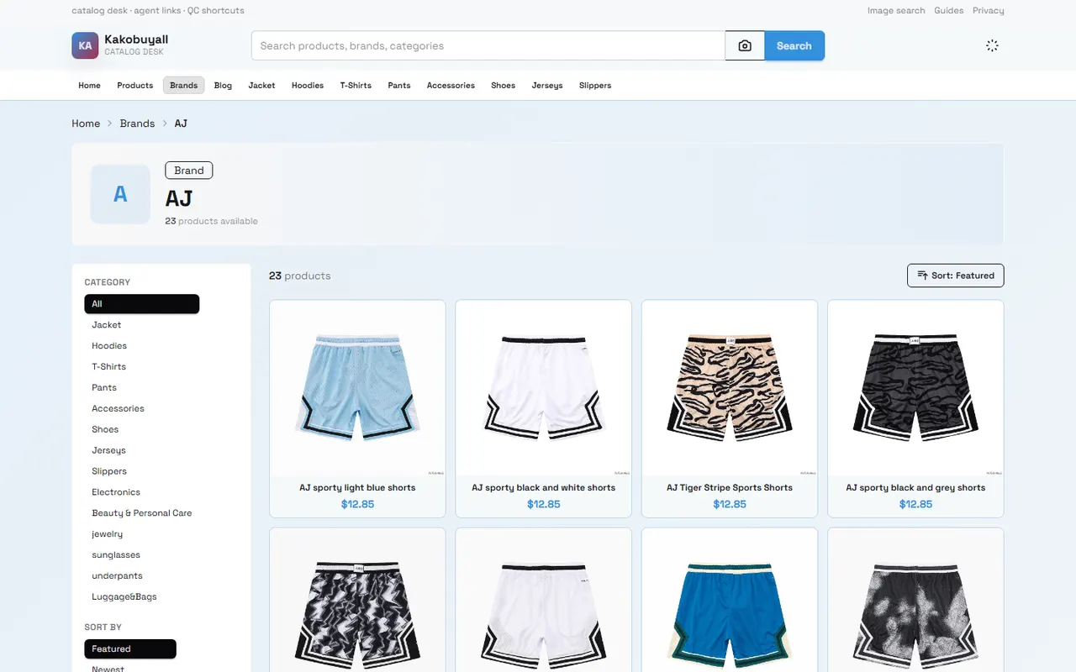Click the blue Search button
The image size is (1076, 672).
coord(794,46)
